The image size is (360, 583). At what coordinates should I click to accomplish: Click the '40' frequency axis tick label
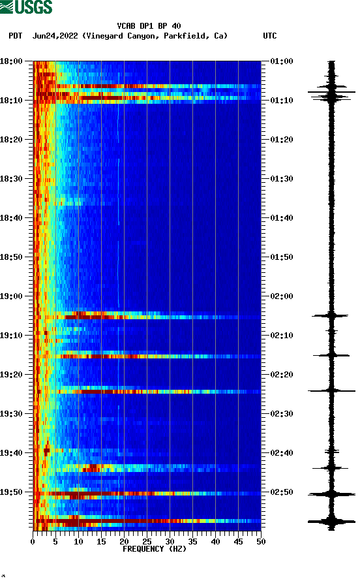pos(215,542)
